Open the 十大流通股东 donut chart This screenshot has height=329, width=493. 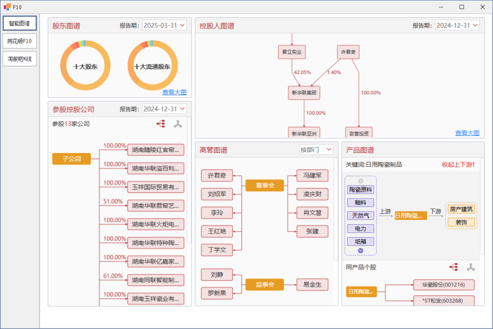click(x=153, y=65)
